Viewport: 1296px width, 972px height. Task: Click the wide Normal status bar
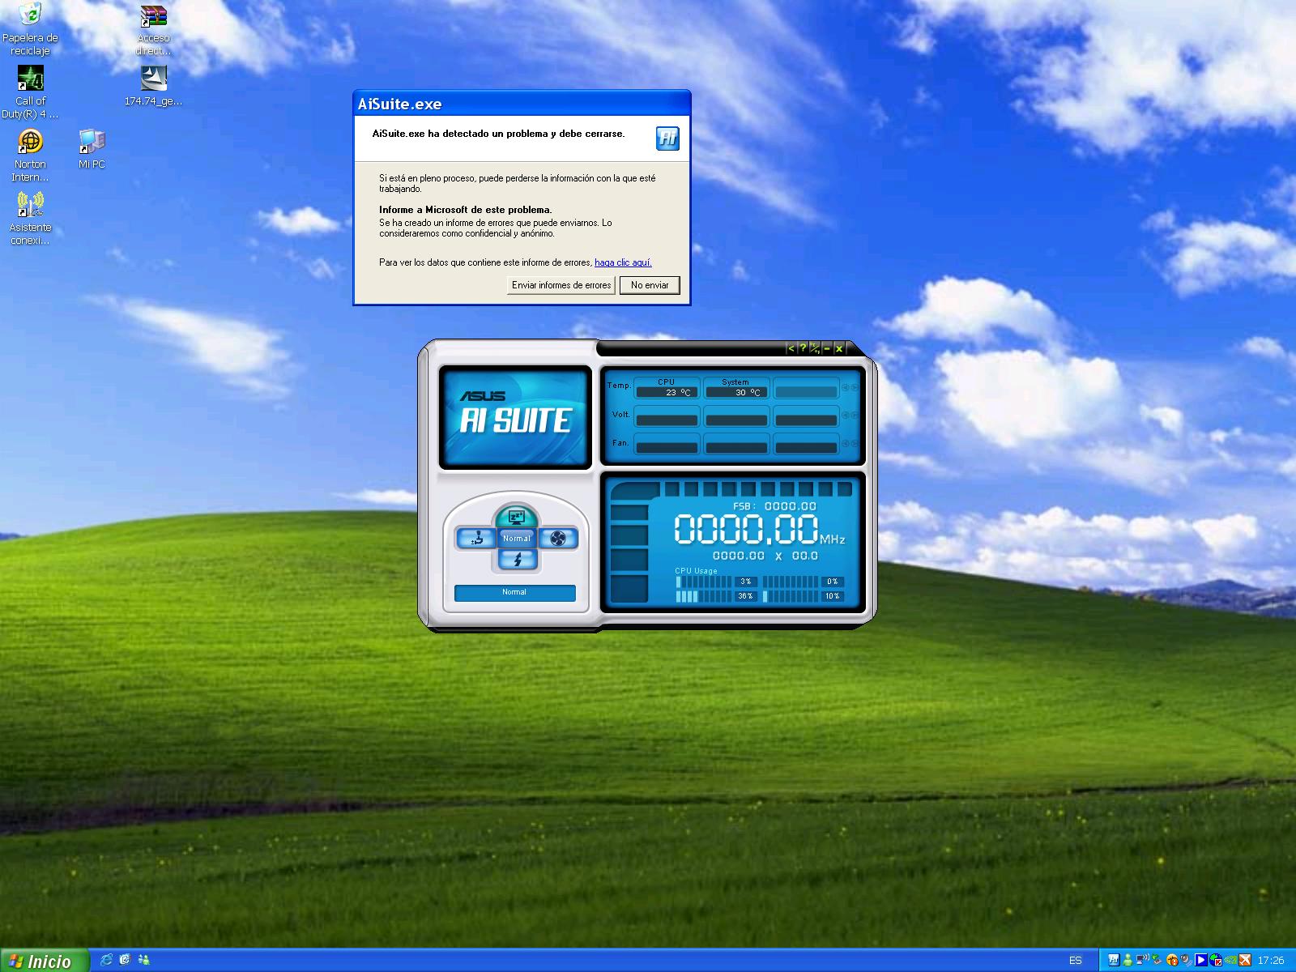tap(514, 593)
